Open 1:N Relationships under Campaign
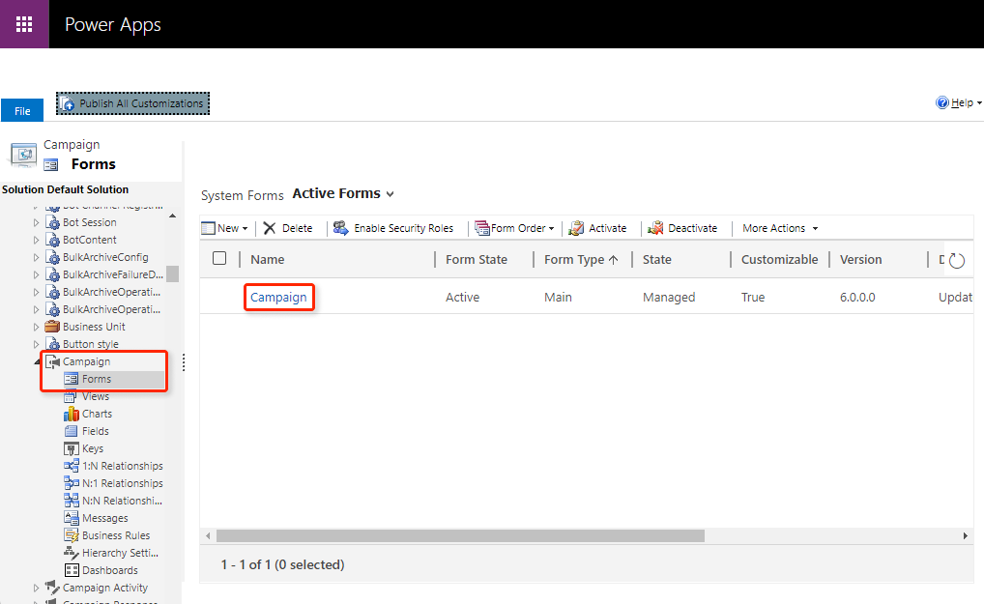 tap(123, 466)
